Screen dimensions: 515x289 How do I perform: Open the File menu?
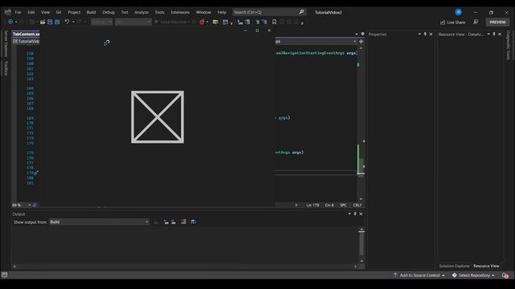[18, 12]
